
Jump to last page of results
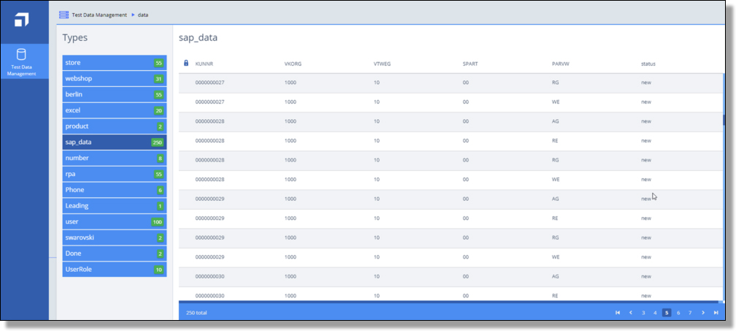[x=716, y=313]
